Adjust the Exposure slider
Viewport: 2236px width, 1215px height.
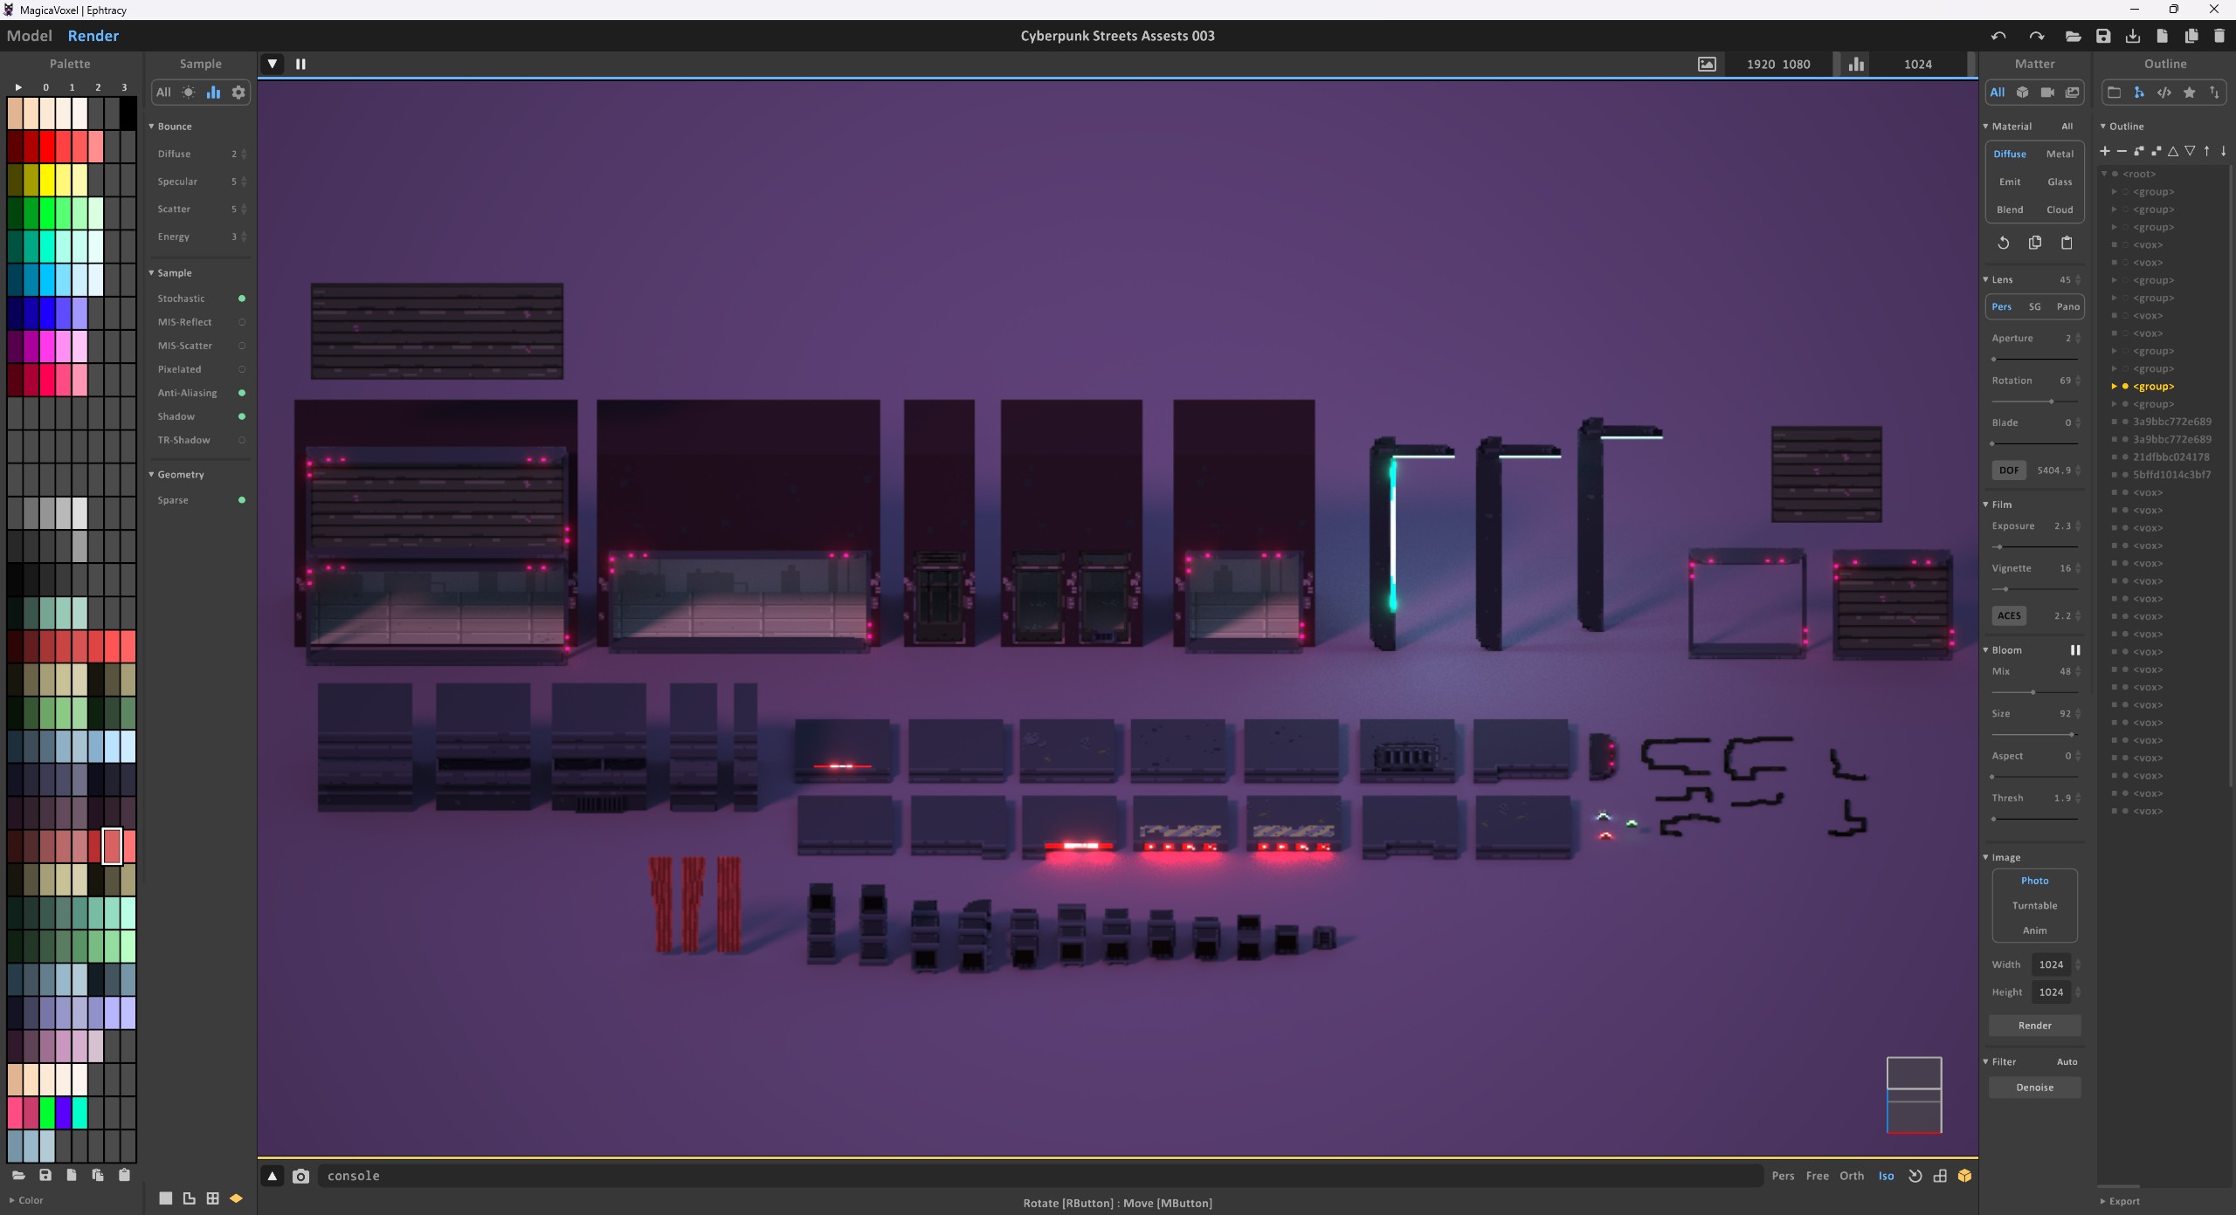(x=2034, y=546)
